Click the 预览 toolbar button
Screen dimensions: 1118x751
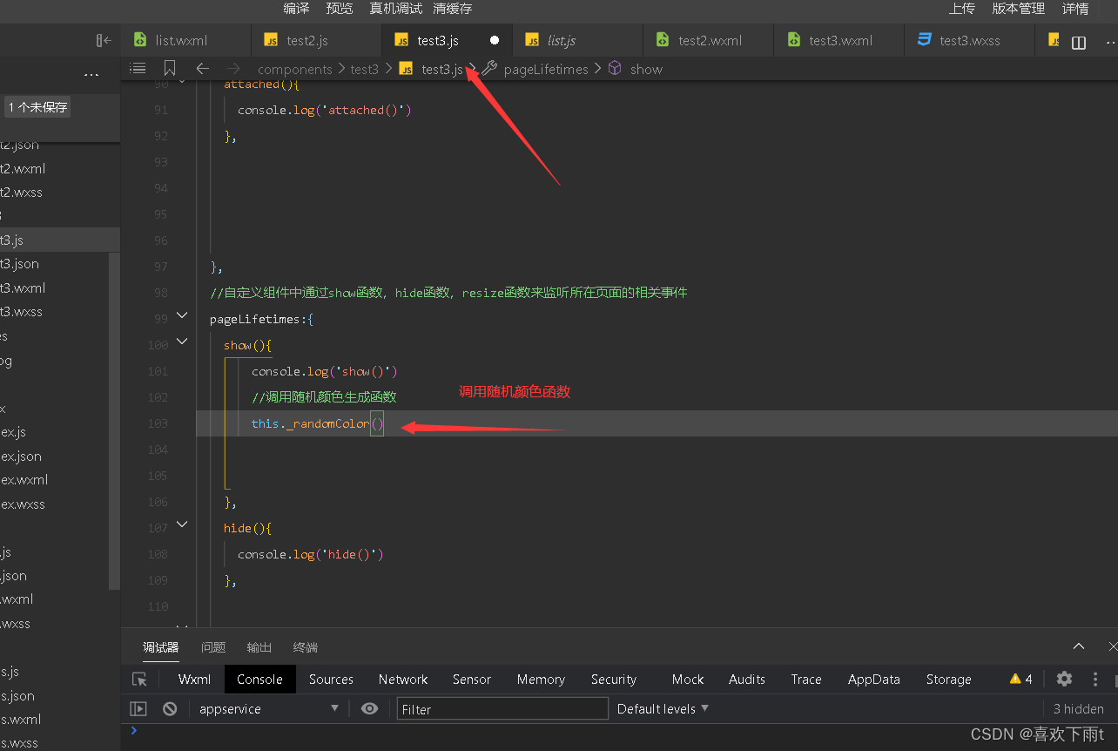coord(340,9)
